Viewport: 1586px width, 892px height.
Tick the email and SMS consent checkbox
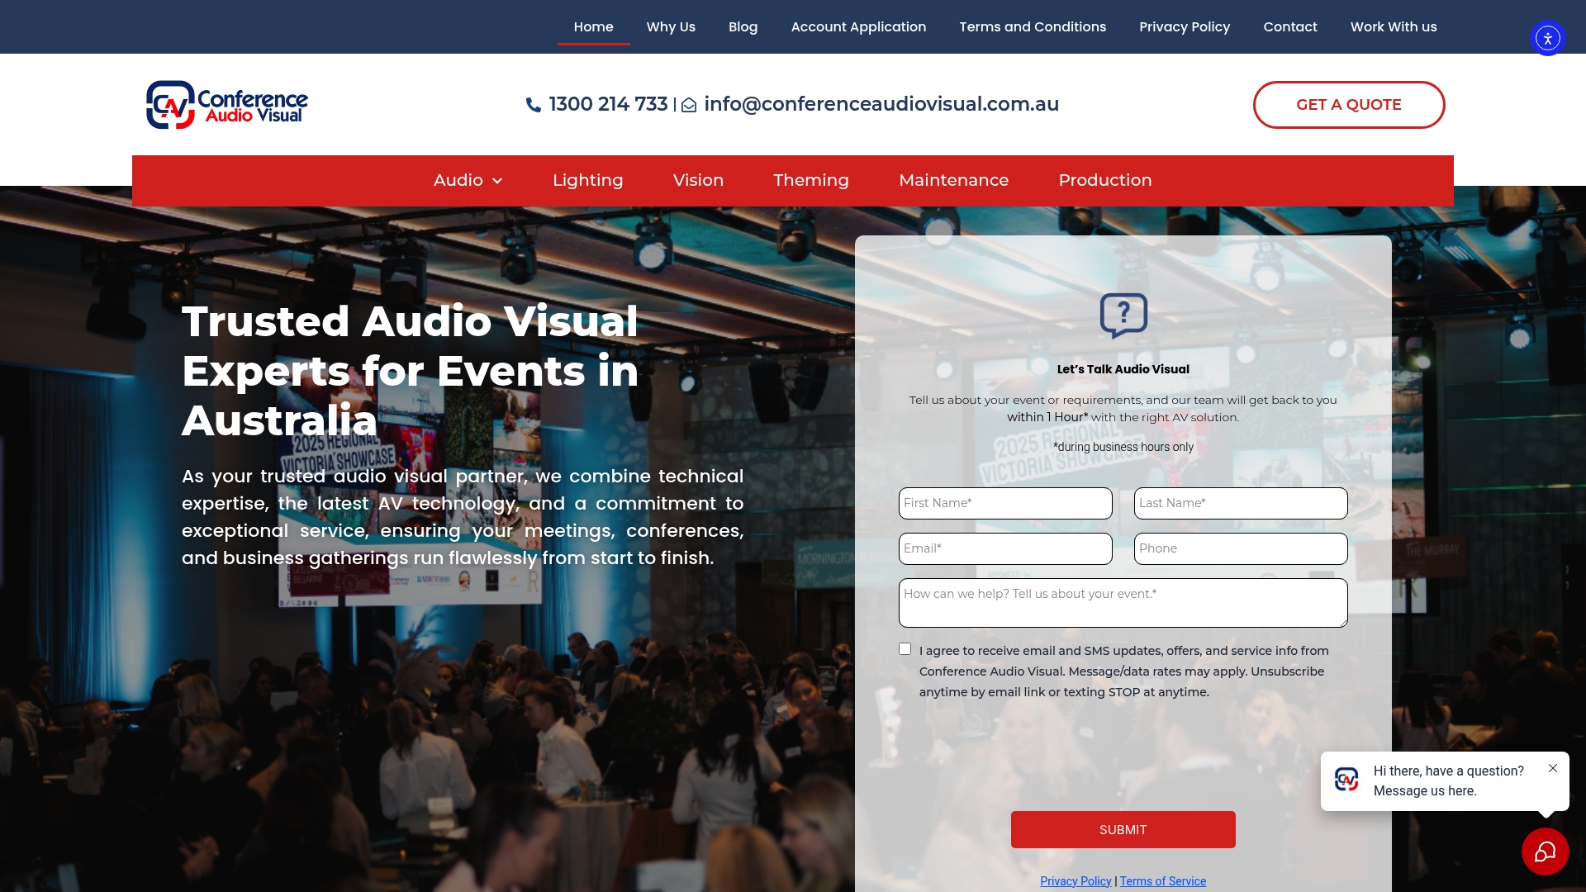pos(905,649)
